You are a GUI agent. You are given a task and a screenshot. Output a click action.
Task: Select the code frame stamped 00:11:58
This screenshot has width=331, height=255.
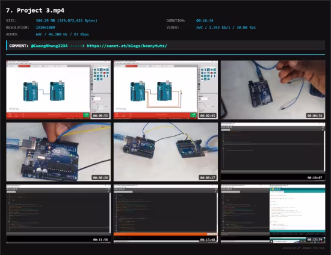pyautogui.click(x=58, y=214)
